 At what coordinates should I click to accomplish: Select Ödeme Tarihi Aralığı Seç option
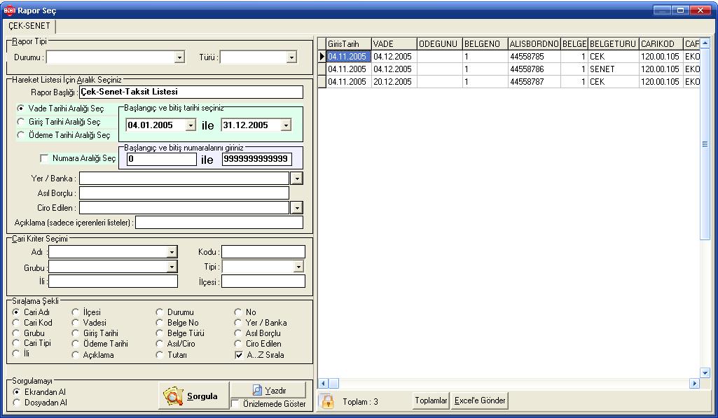(20, 135)
